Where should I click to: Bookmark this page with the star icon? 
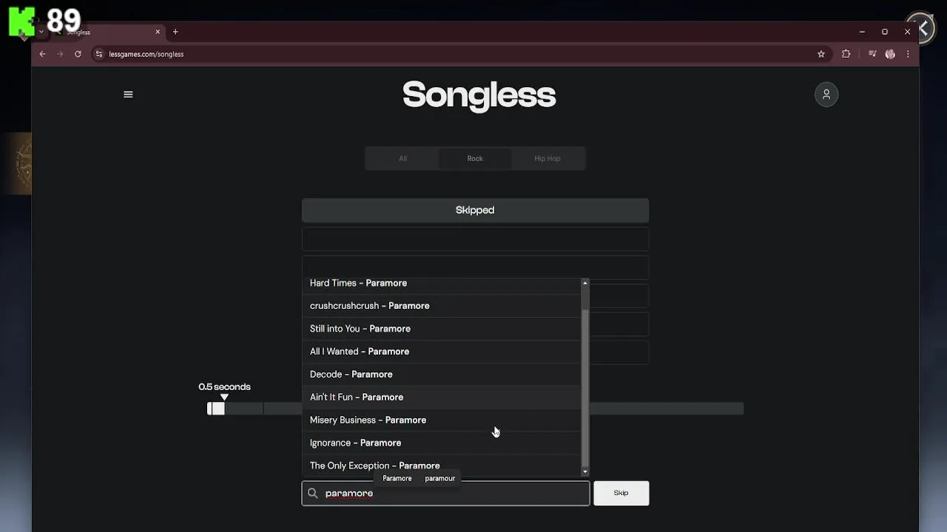click(x=821, y=54)
